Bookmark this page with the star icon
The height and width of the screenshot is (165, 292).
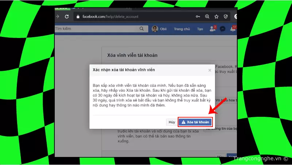coord(216,17)
